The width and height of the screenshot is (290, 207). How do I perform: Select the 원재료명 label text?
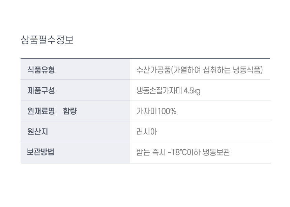pyautogui.click(x=41, y=111)
